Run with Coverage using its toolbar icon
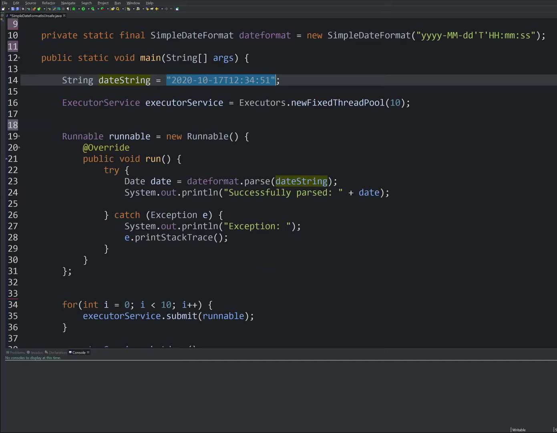The image size is (557, 433). point(93,8)
